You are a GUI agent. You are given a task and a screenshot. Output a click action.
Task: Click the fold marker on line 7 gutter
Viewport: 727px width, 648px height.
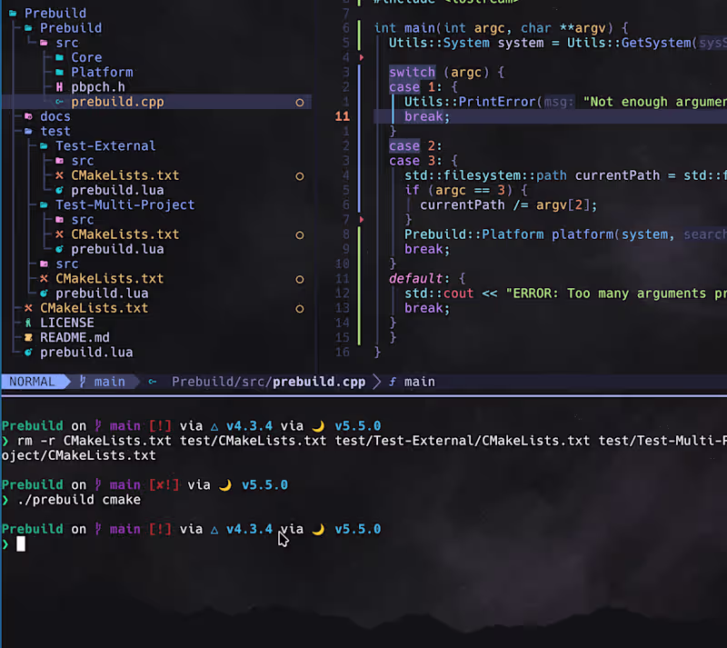click(362, 220)
